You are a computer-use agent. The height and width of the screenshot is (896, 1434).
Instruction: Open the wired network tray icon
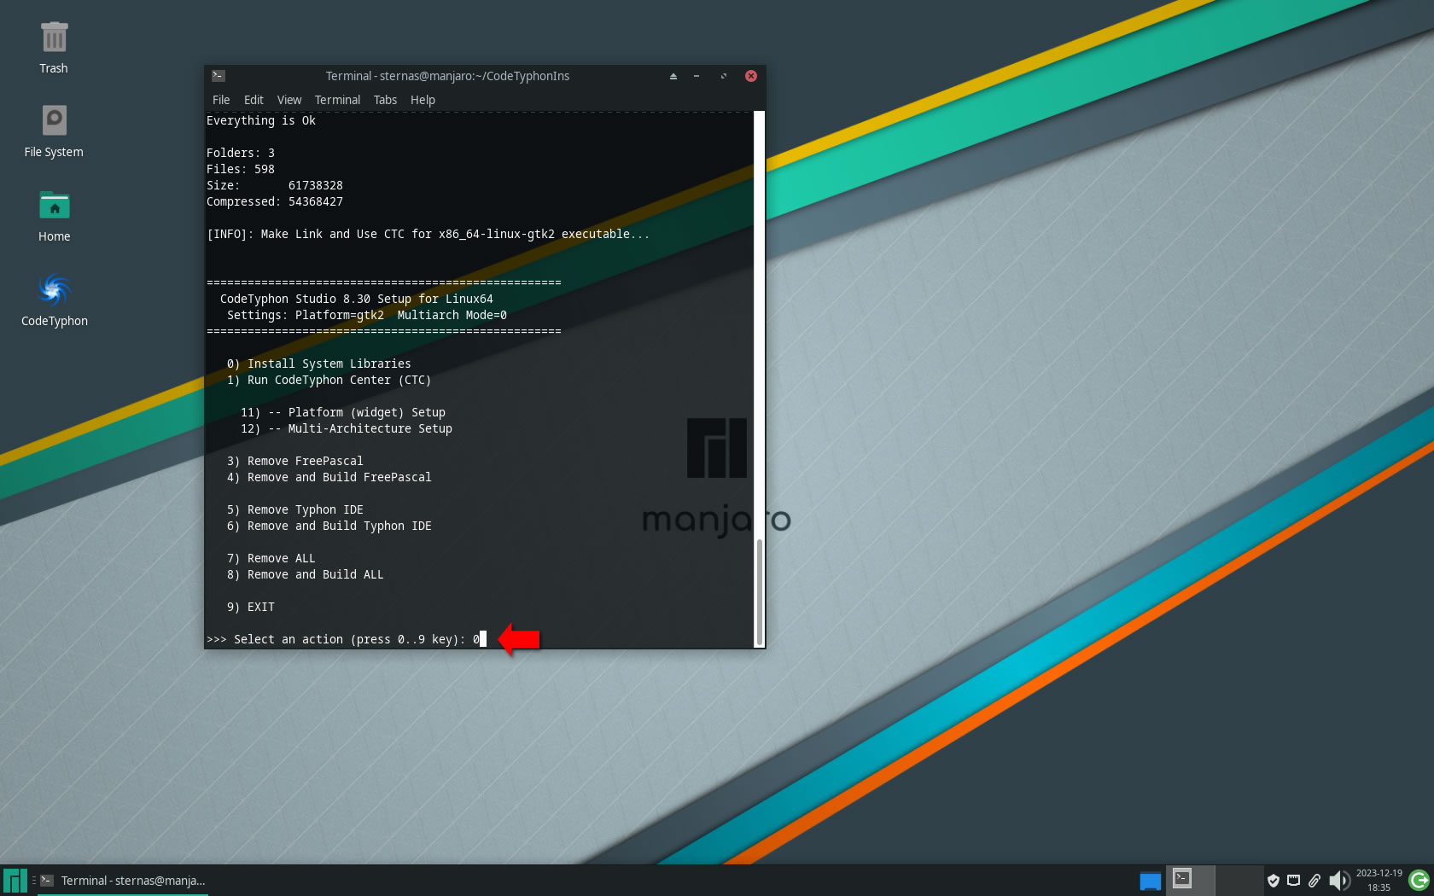[x=1293, y=881]
